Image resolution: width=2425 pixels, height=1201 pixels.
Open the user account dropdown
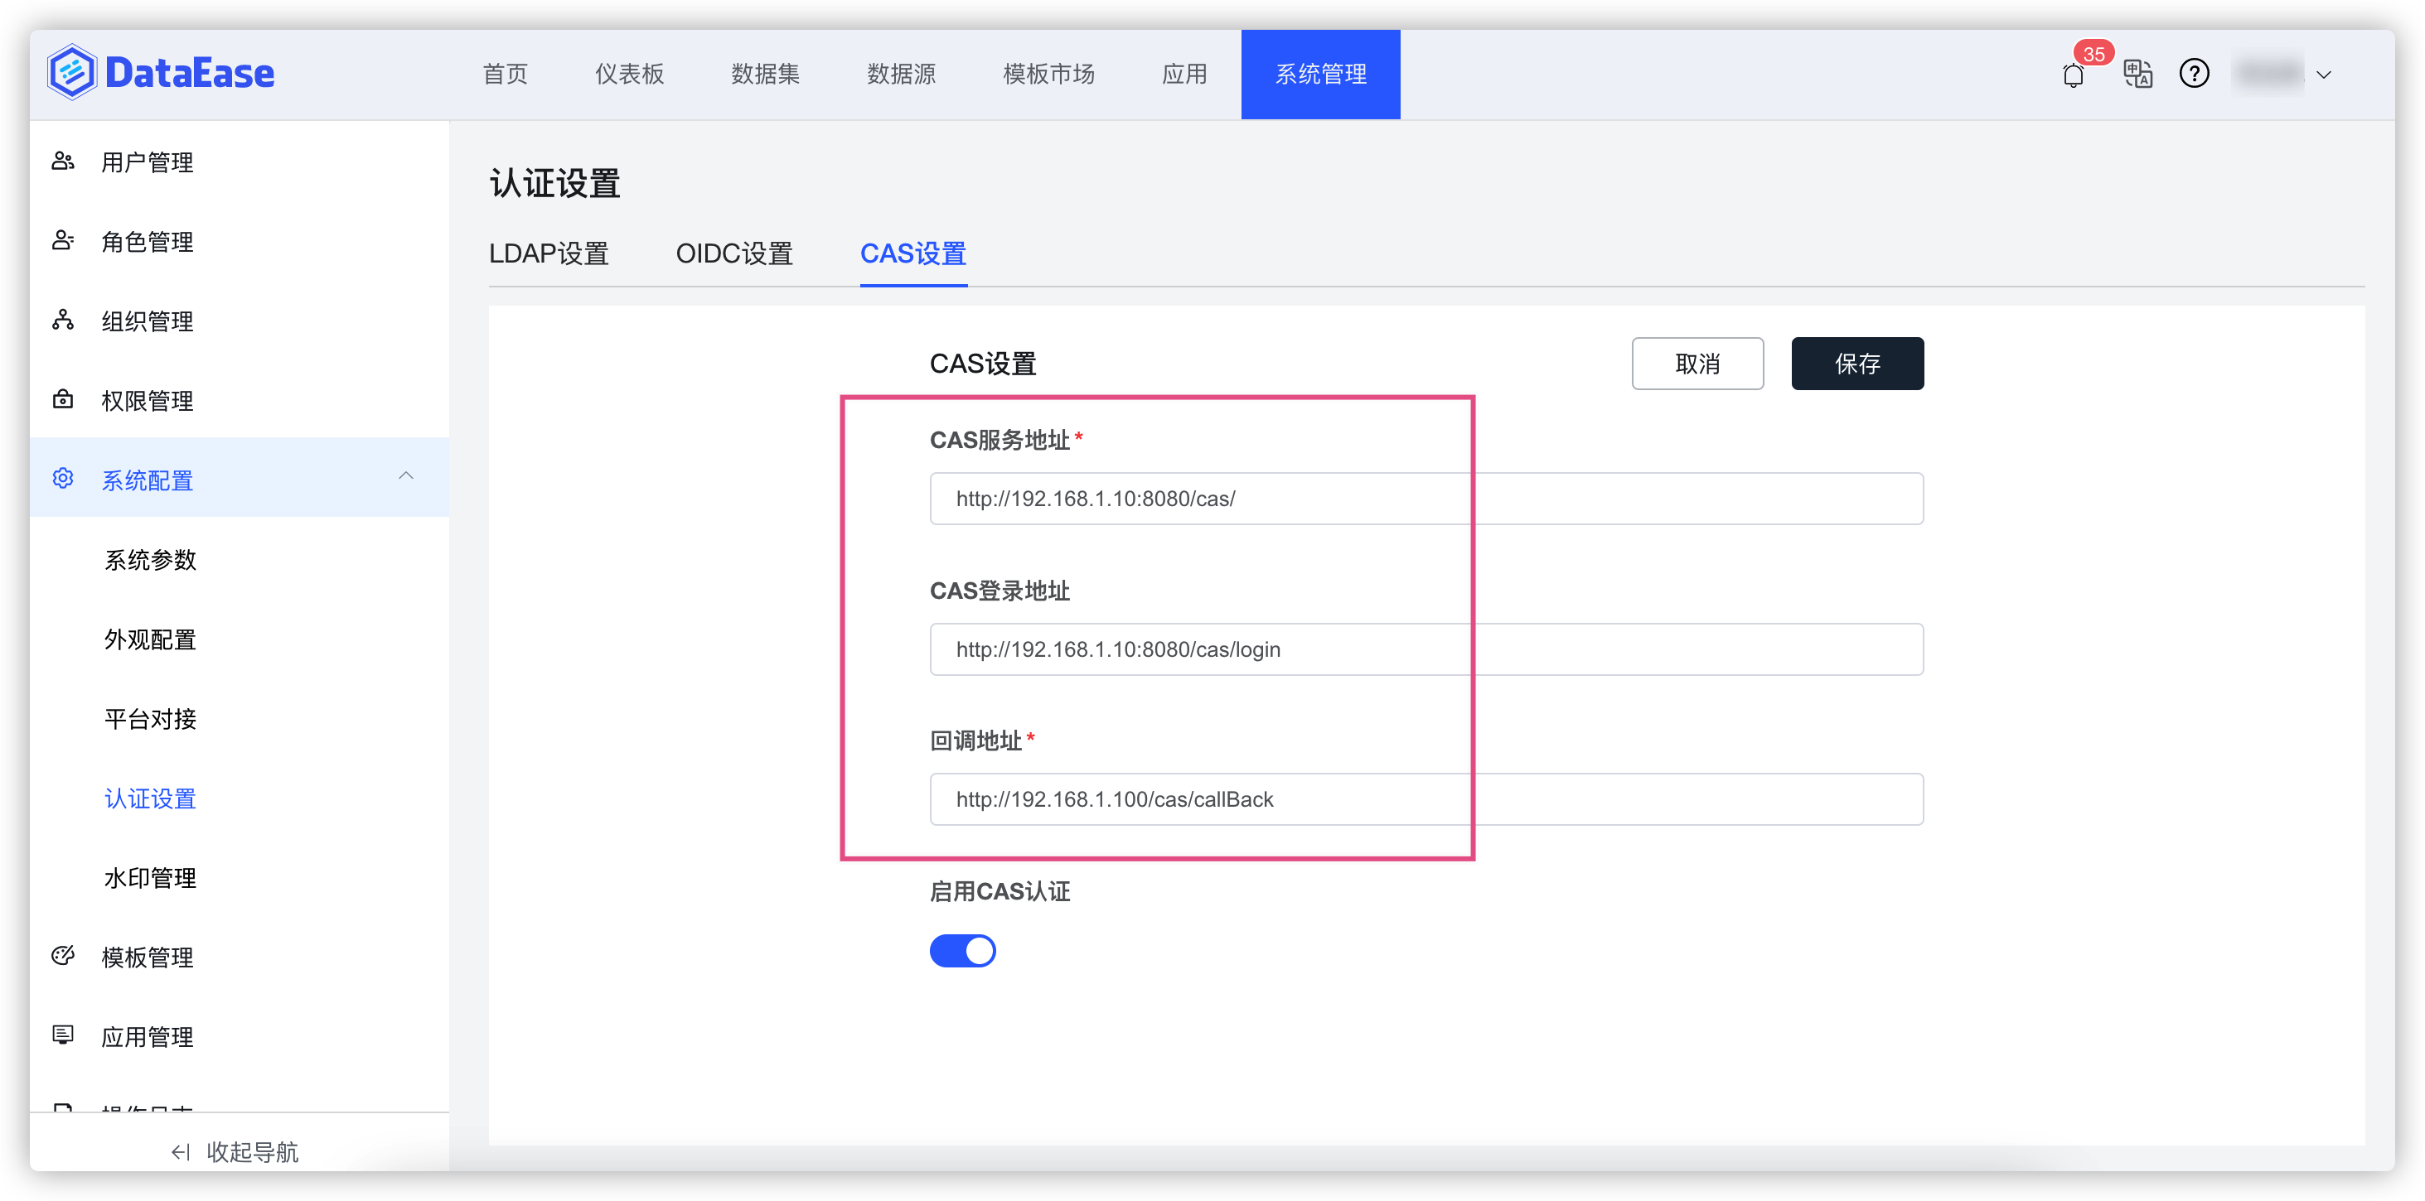tap(2323, 75)
